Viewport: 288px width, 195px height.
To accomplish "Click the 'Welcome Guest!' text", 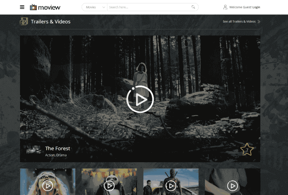I will coord(241,7).
